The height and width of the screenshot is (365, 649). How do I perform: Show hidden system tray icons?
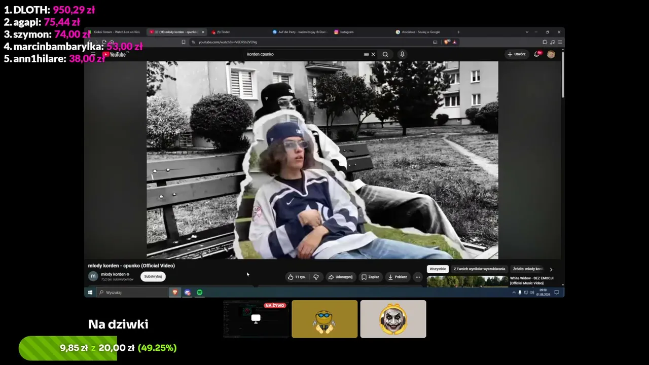(x=514, y=293)
